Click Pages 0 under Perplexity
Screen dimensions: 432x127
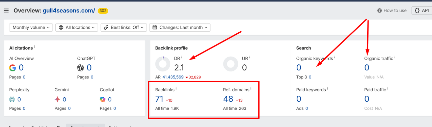(17, 108)
